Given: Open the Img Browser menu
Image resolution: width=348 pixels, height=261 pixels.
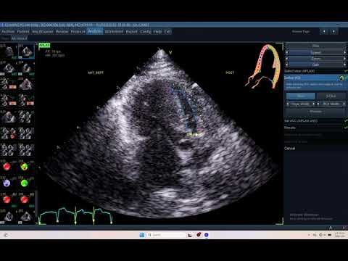Looking at the screenshot, I should pos(43,32).
